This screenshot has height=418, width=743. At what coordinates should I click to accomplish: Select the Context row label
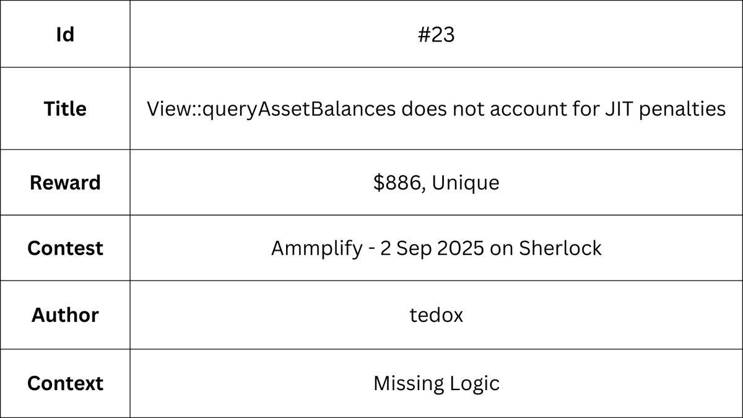point(65,383)
